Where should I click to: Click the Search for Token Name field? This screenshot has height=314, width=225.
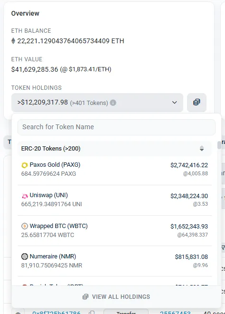point(116,127)
